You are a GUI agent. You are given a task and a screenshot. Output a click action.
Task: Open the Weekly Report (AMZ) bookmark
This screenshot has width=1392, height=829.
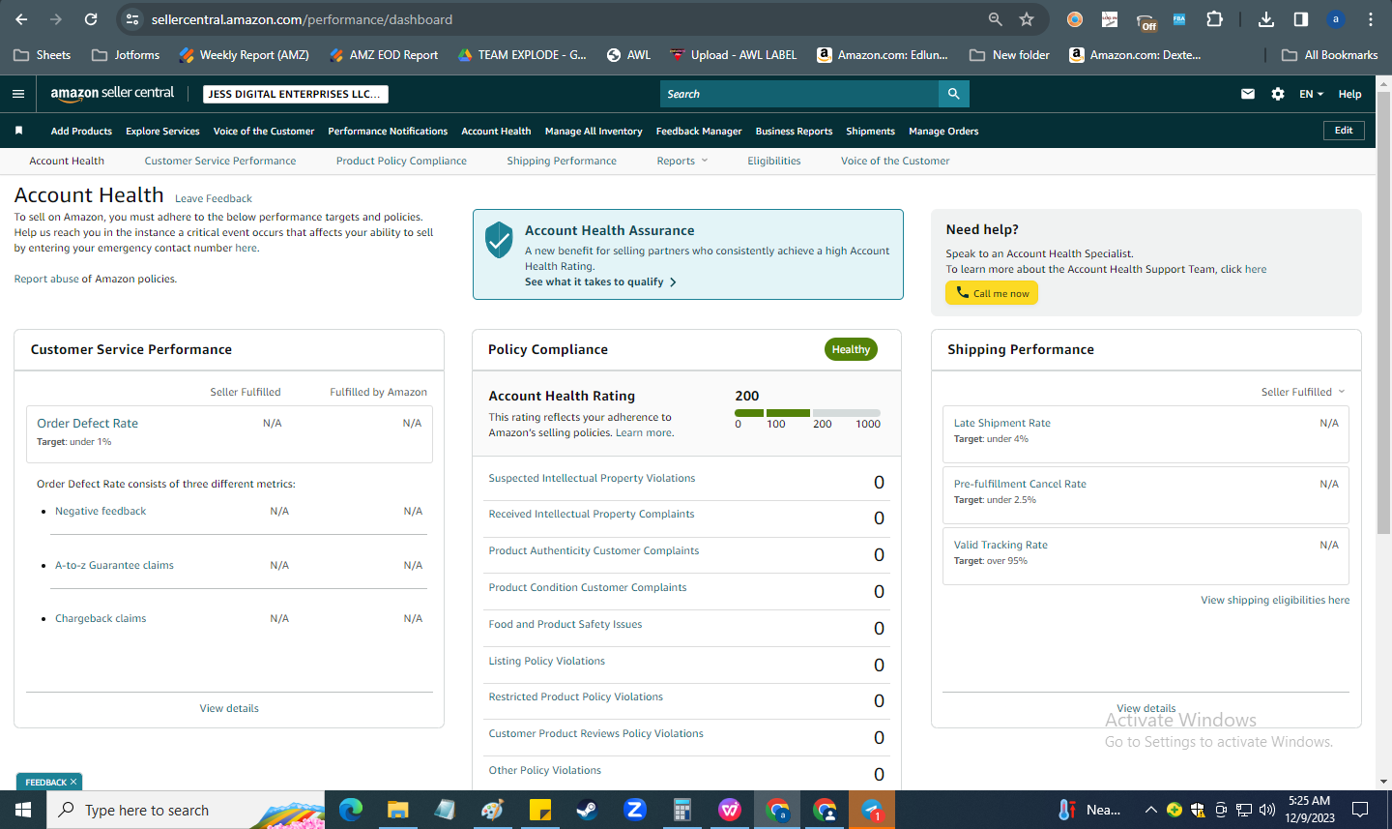(244, 55)
